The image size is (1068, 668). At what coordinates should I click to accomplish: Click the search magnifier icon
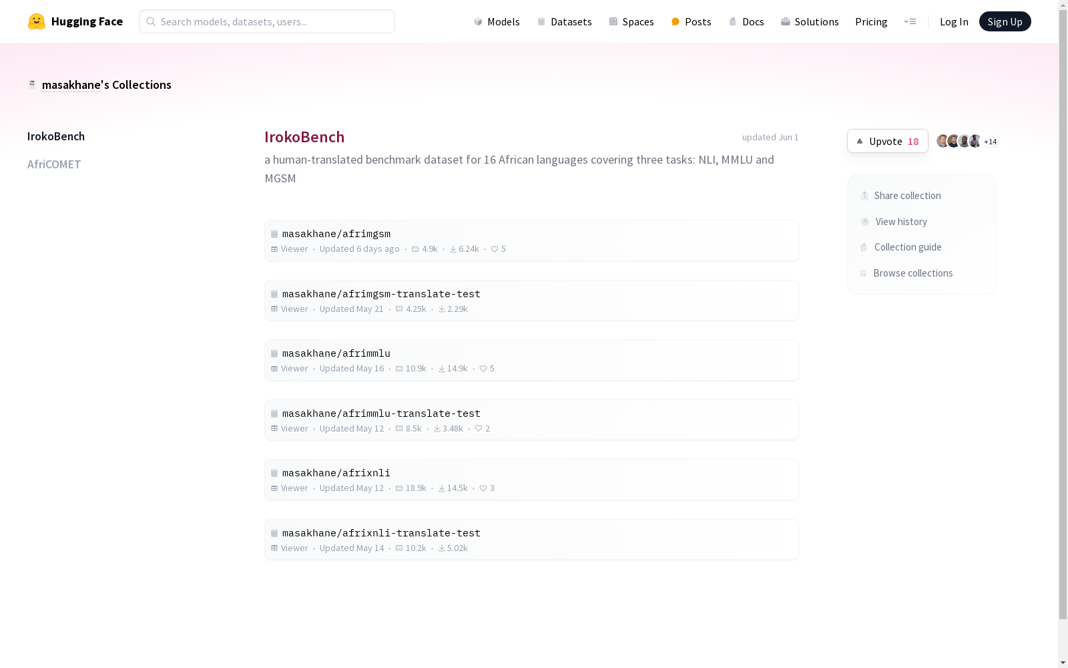[151, 21]
